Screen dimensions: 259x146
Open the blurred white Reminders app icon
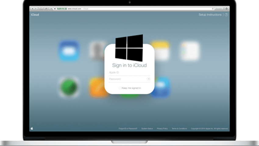pos(190,50)
